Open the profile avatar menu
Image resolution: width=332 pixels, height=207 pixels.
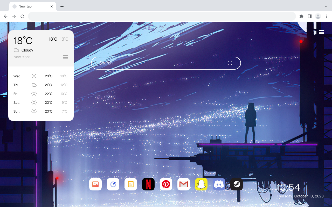(318, 16)
